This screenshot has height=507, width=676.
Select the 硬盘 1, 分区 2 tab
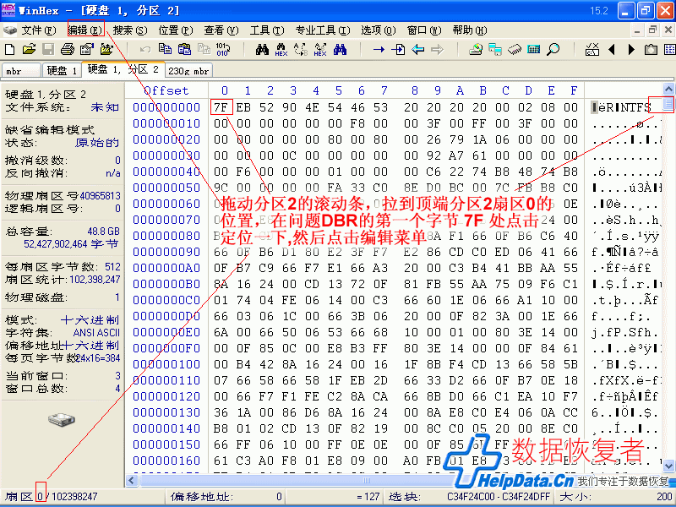click(123, 69)
